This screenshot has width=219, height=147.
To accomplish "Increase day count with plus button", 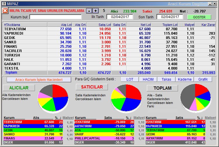I will tap(95, 11).
